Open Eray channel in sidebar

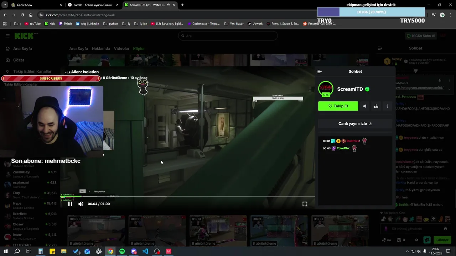pos(30,195)
